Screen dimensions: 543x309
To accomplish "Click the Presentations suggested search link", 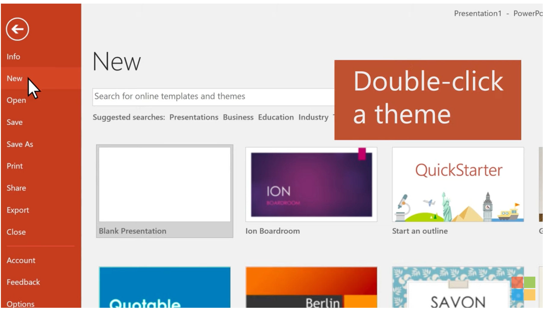I will pyautogui.click(x=194, y=117).
